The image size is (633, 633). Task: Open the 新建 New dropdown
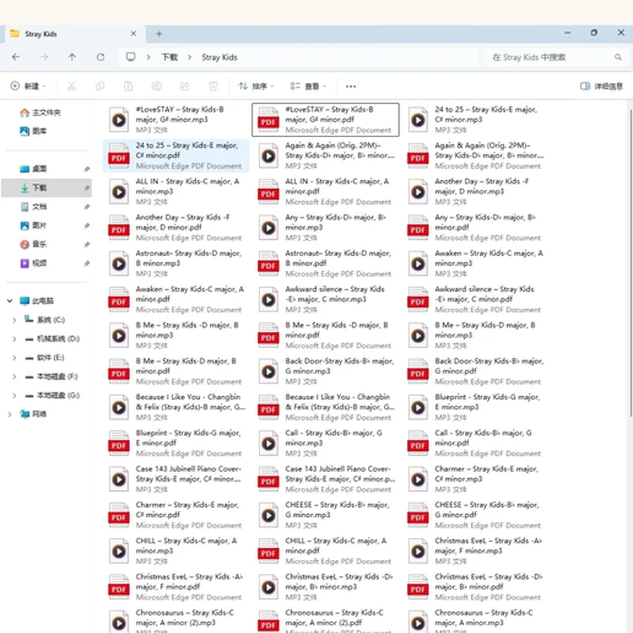click(28, 86)
